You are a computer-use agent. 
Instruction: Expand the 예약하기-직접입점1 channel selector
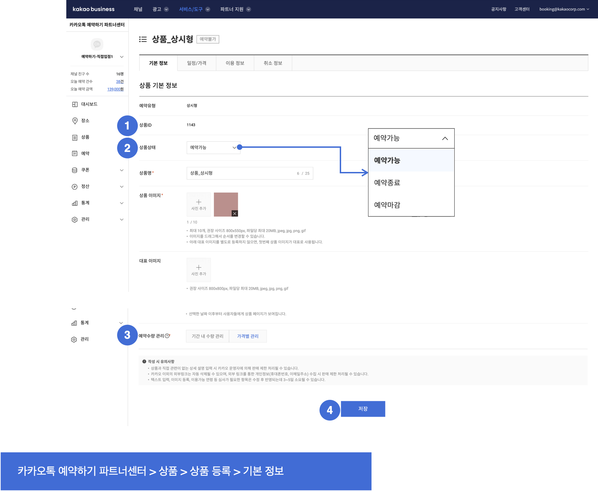click(x=122, y=57)
